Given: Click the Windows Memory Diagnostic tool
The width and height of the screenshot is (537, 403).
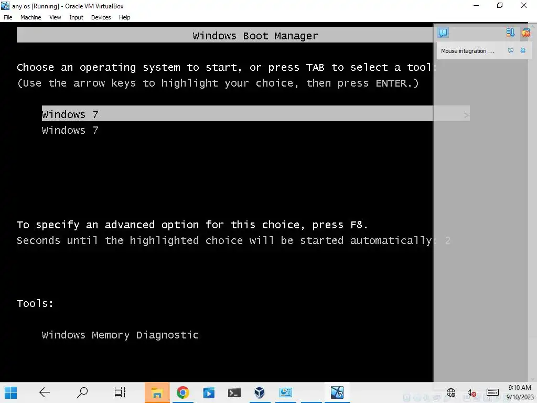Looking at the screenshot, I should [x=120, y=335].
